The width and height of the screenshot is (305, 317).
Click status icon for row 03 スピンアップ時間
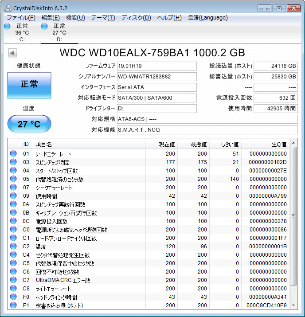click(x=13, y=162)
